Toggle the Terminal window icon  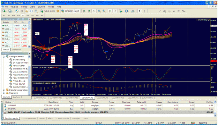[x=31, y=11]
